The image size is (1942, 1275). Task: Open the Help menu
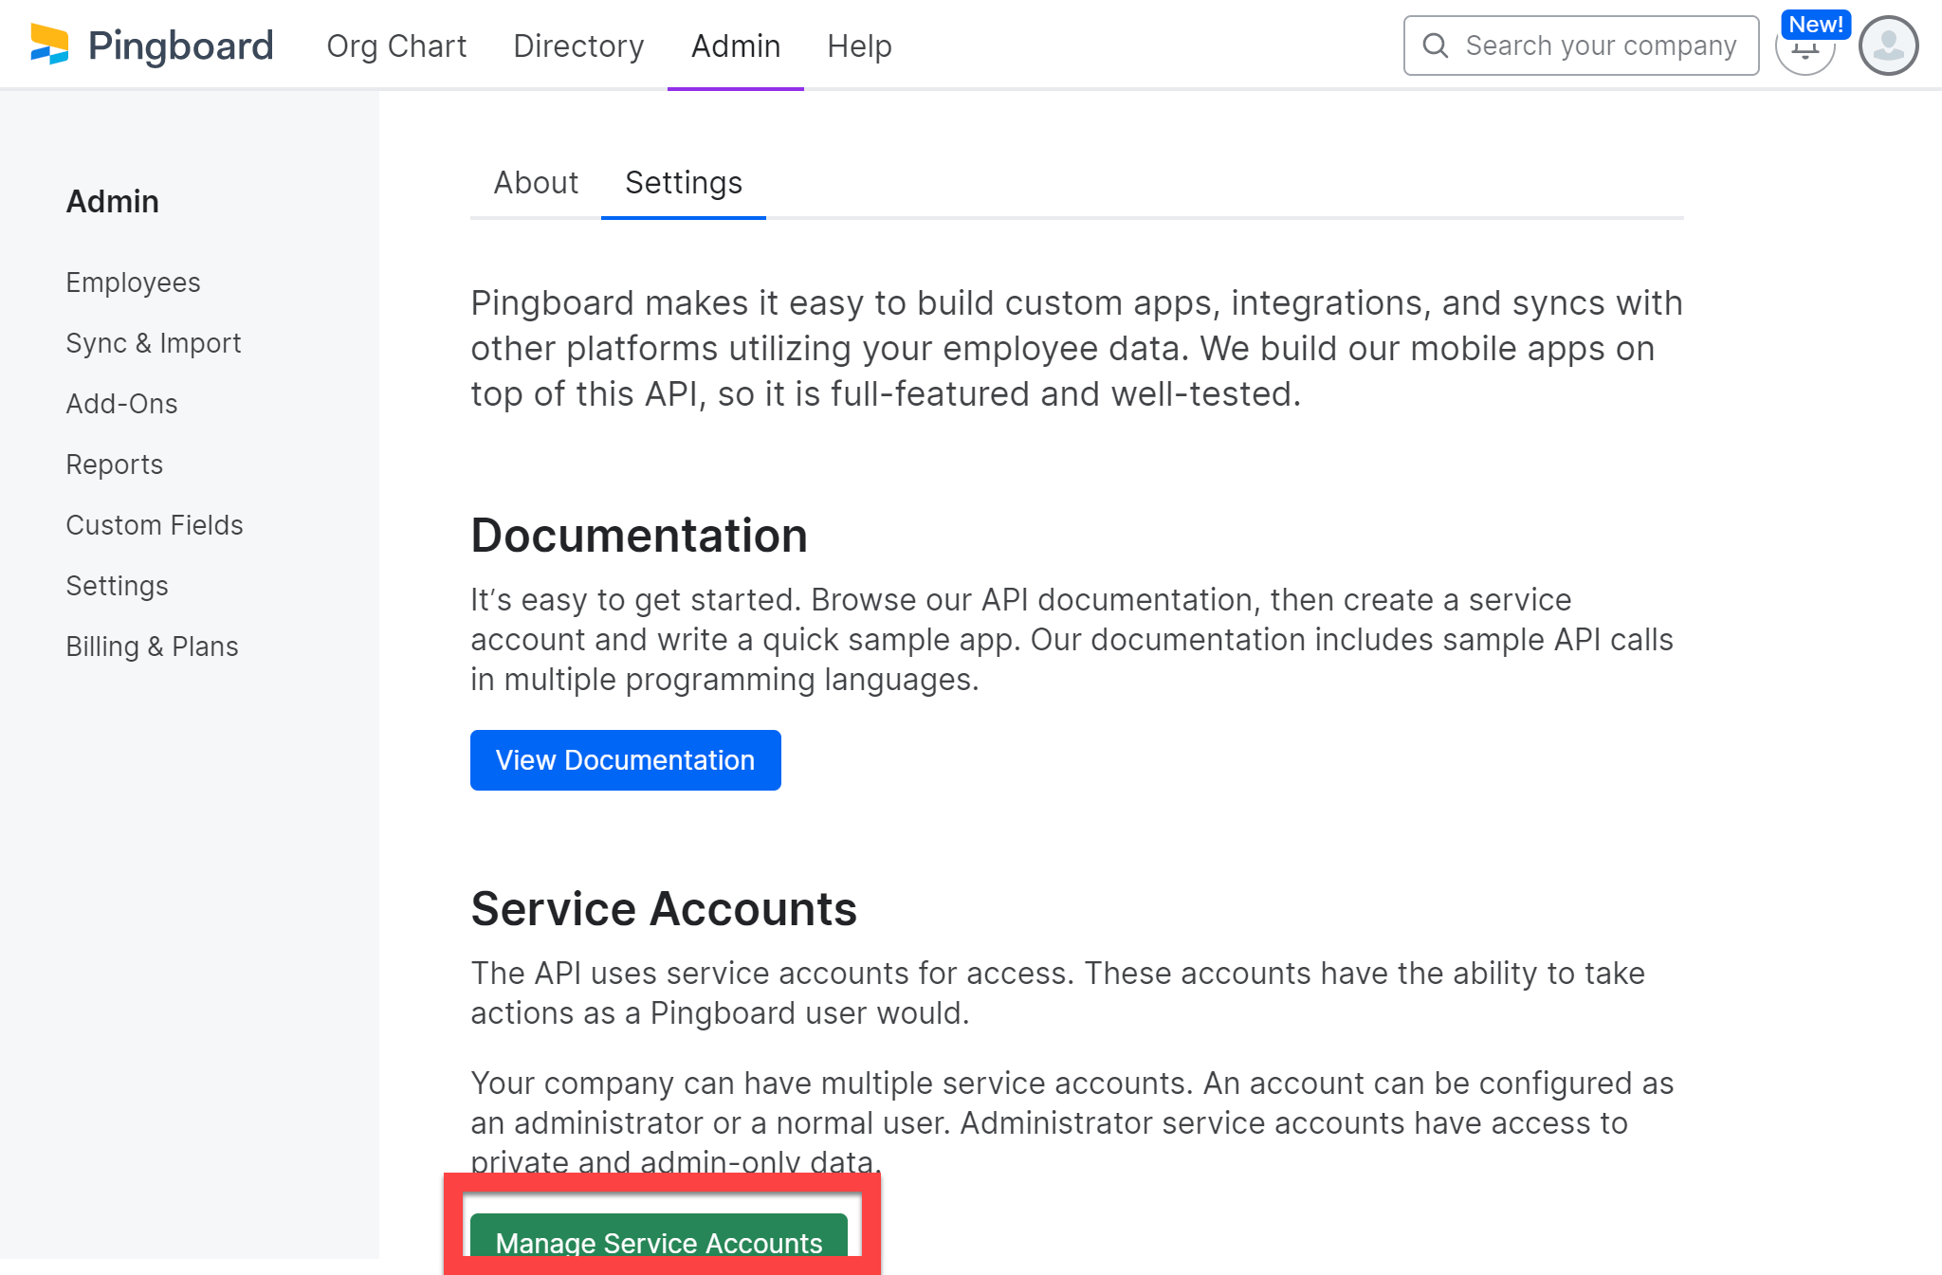859,46
